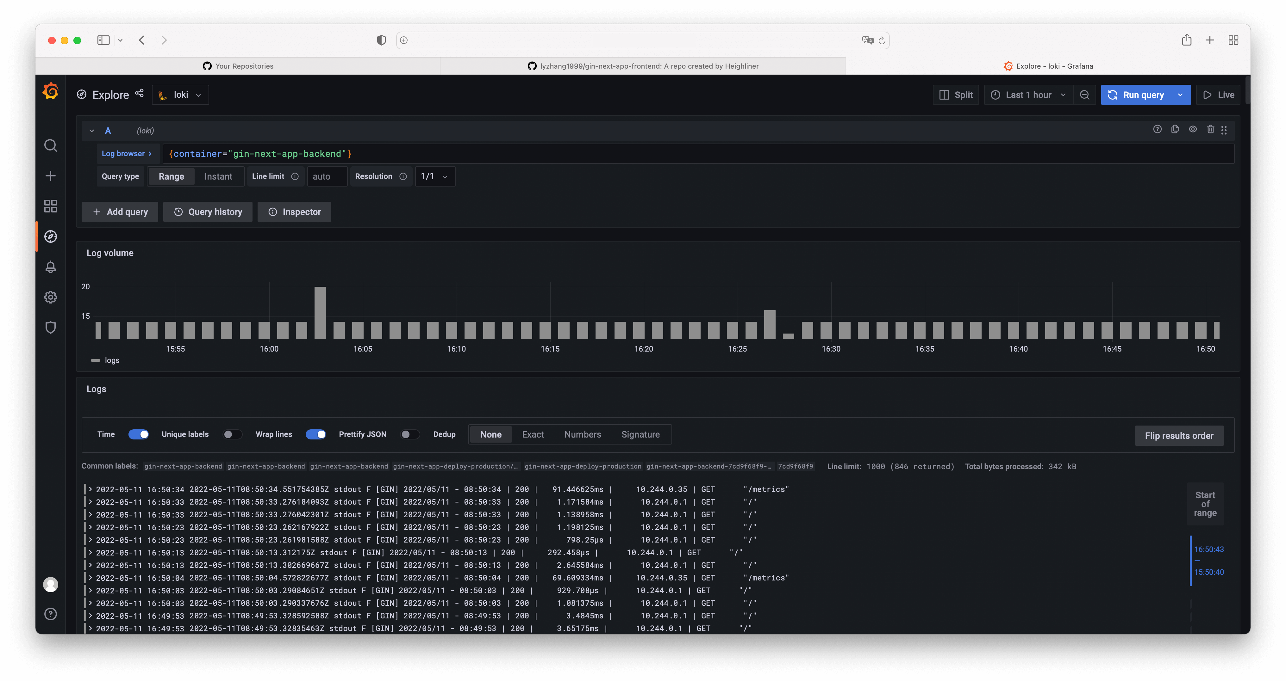
Task: Click into the LogQL query editor field
Action: pyautogui.click(x=698, y=154)
